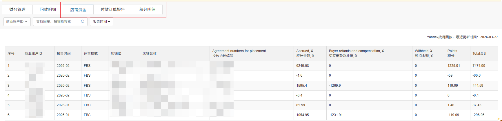Open the 商业账户ID filter dropdown
This screenshot has height=121, width=502.
[x=17, y=22]
